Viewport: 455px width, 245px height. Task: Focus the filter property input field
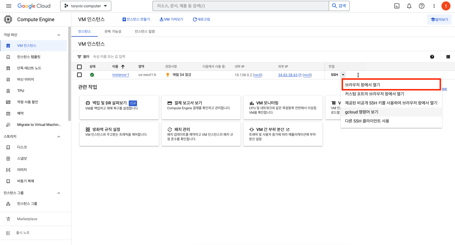pyautogui.click(x=109, y=57)
